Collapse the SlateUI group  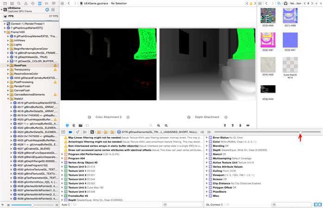pos(8,99)
